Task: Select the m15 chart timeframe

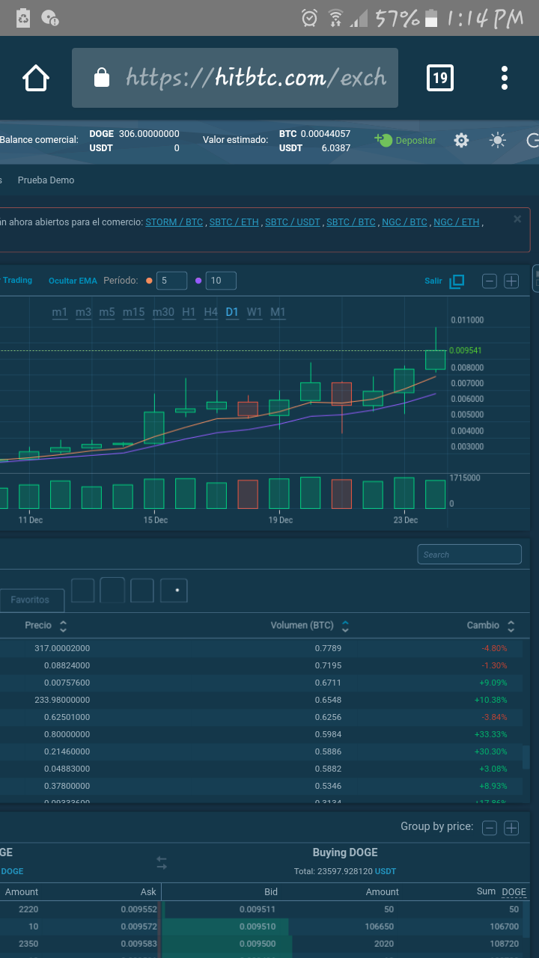Action: point(134,312)
